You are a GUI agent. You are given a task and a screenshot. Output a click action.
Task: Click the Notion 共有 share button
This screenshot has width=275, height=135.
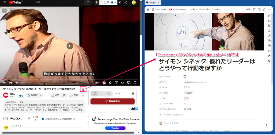pos(248,9)
